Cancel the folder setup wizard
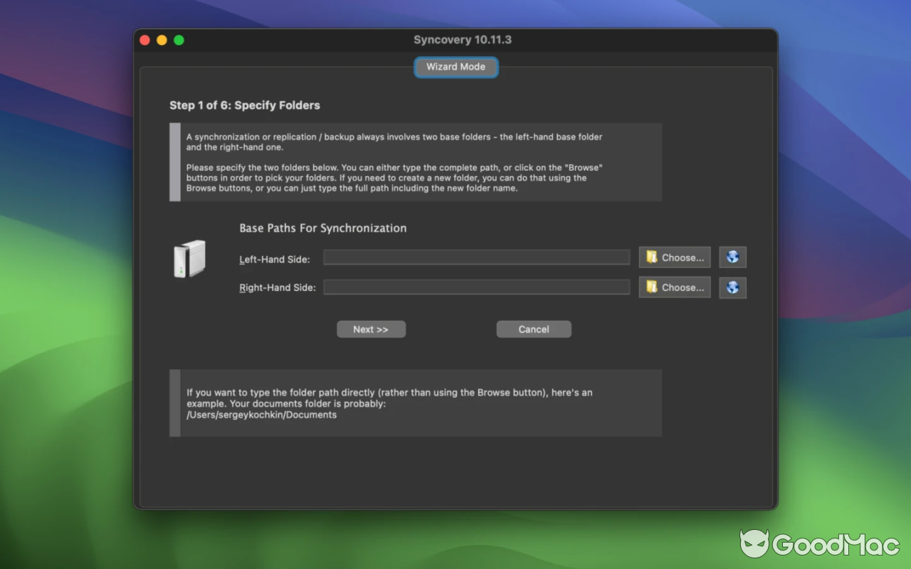The image size is (911, 569). 533,329
